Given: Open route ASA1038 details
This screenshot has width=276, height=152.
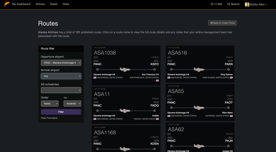Looking at the screenshot, I should pyautogui.click(x=105, y=53).
